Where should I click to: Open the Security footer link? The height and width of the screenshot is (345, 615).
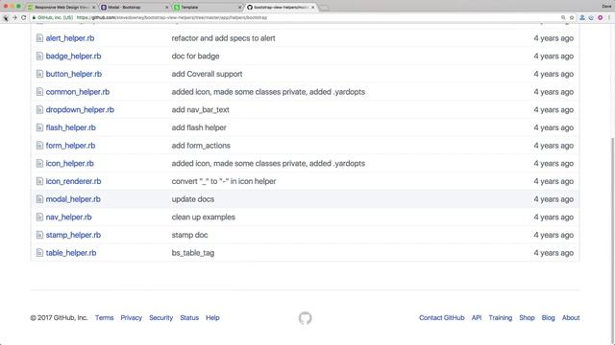point(160,317)
